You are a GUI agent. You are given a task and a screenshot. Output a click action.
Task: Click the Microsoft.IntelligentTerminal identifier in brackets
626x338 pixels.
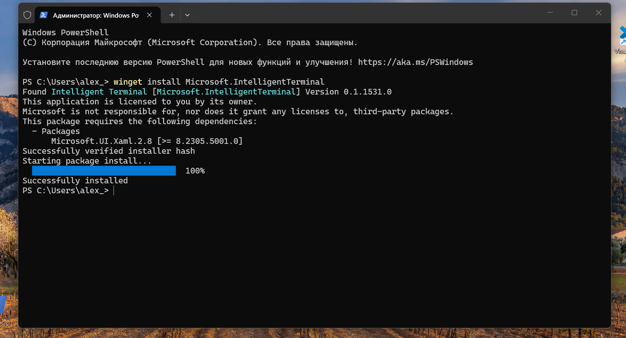[226, 92]
